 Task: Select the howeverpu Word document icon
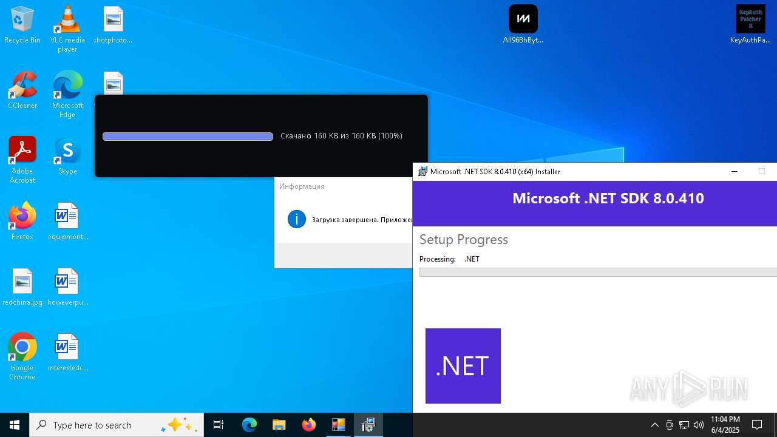(67, 287)
